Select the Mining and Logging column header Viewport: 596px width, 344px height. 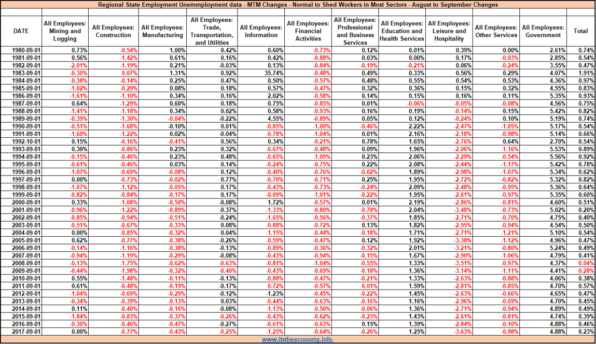tap(65, 31)
